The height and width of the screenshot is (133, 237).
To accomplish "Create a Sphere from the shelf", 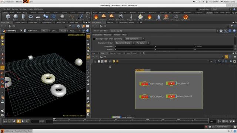I will click(x=16, y=17).
